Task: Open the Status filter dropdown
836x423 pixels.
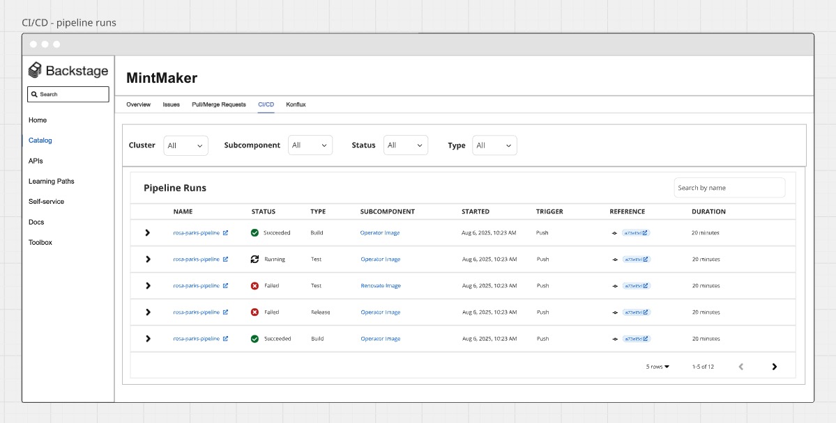Action: pyautogui.click(x=405, y=145)
